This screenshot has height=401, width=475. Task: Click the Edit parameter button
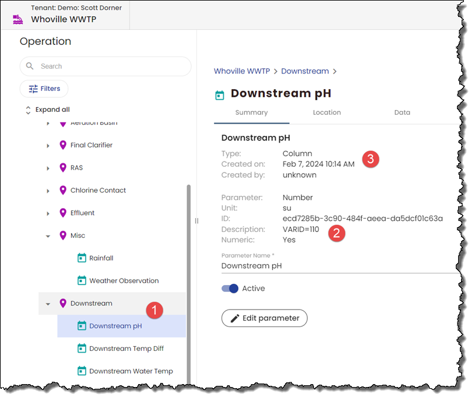point(264,318)
